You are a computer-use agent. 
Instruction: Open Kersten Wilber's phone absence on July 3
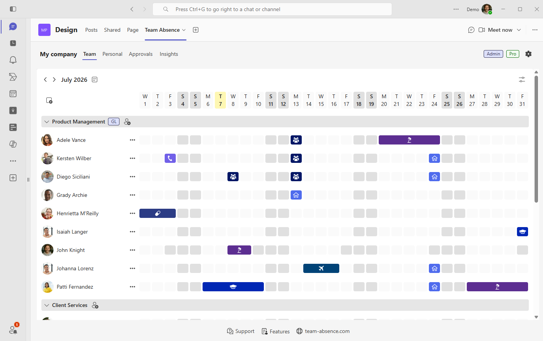tap(170, 158)
